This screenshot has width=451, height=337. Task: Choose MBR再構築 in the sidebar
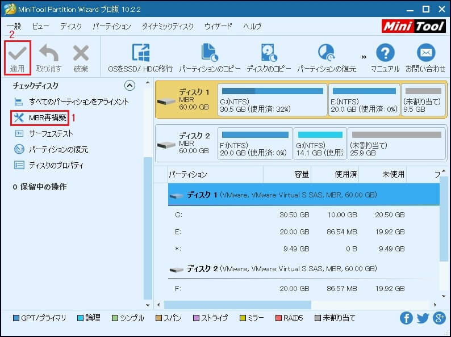(x=40, y=118)
